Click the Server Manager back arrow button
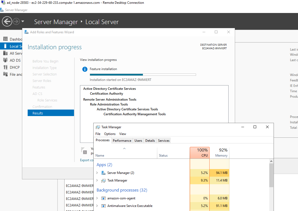This screenshot has width=298, height=211. pyautogui.click(x=7, y=21)
